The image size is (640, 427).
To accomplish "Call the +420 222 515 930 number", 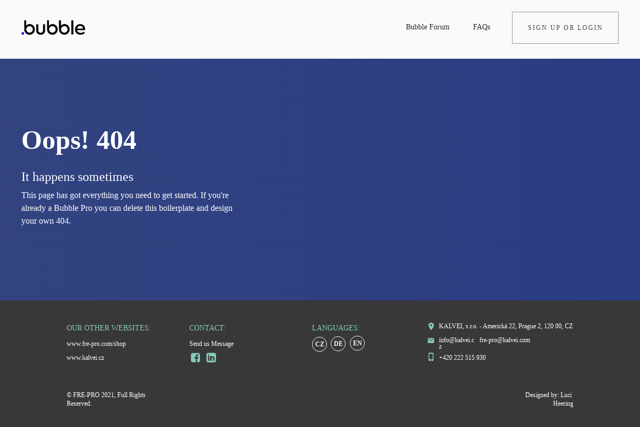I will point(462,358).
